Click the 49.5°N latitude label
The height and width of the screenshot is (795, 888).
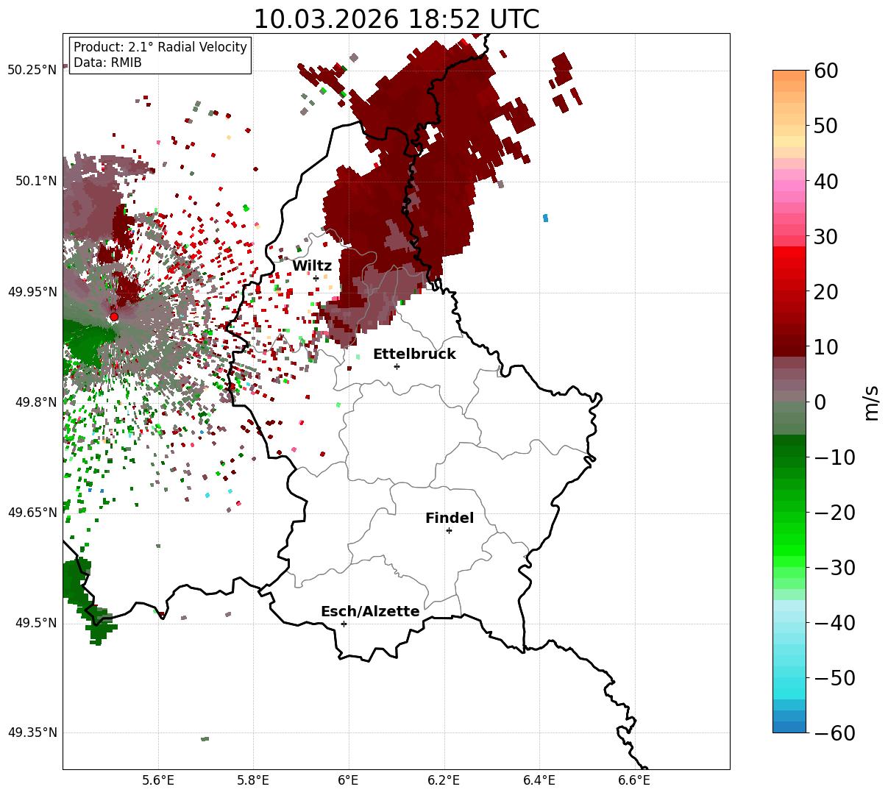click(x=35, y=623)
